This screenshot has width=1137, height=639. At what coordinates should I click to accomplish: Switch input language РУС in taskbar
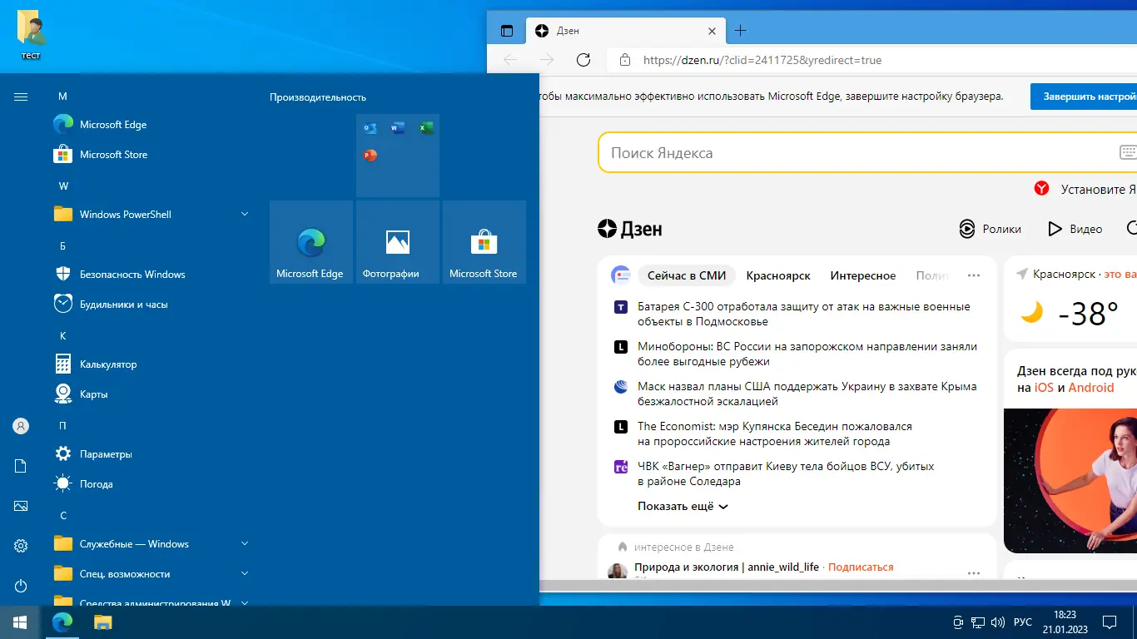(1023, 622)
